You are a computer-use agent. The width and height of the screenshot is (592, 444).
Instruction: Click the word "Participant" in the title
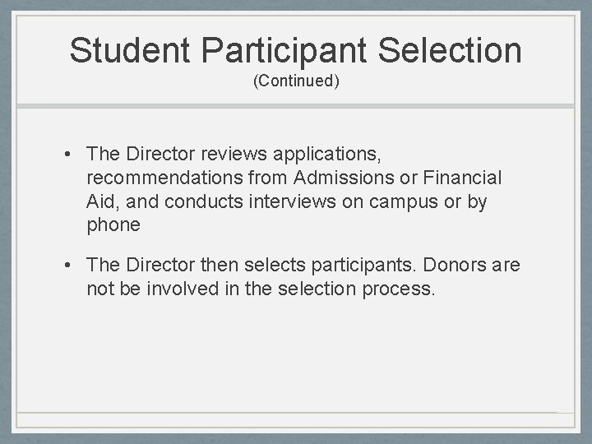[284, 50]
